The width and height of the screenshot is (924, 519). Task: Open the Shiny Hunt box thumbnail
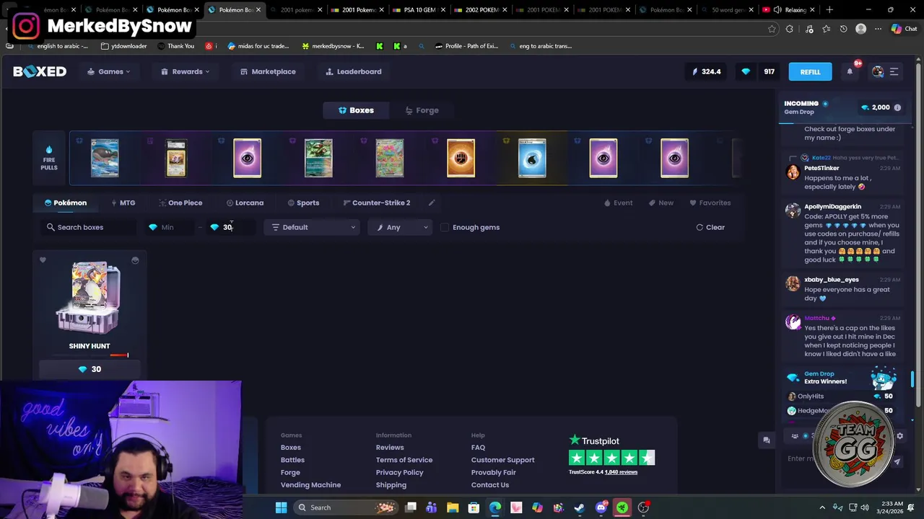coord(90,298)
